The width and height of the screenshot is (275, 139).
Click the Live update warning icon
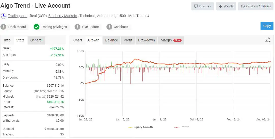77,27
